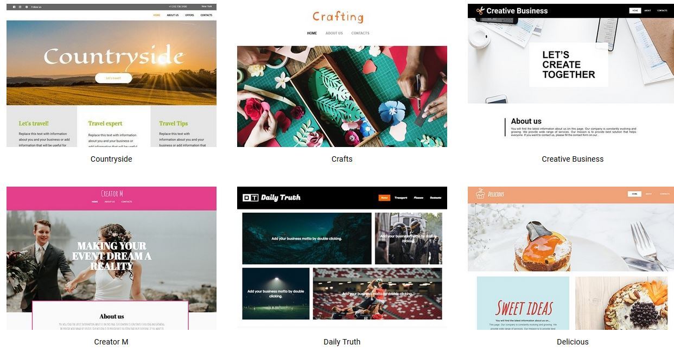This screenshot has height=351, width=674.
Task: Click the Home button in Delicious header
Action: [x=634, y=194]
